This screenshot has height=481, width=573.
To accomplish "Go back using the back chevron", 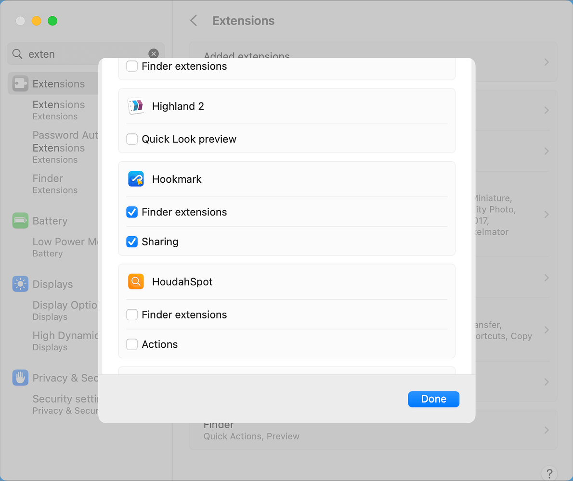I will click(194, 20).
